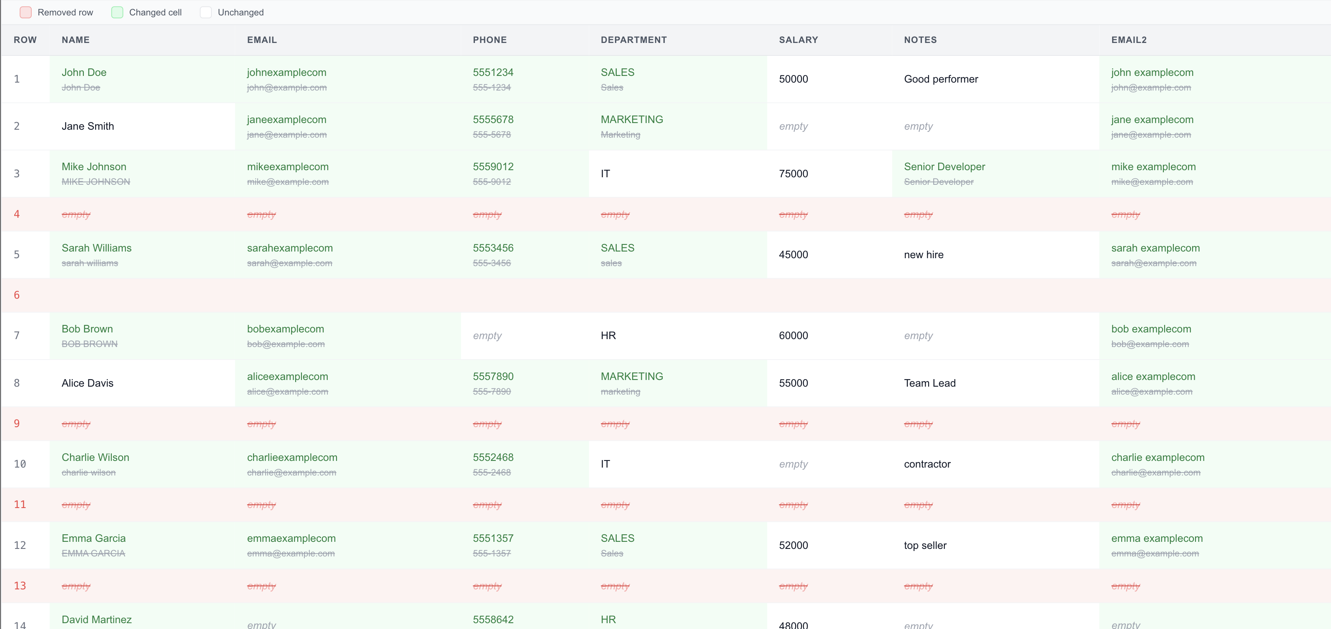This screenshot has width=1331, height=629.
Task: Select the Good performer notes cell
Action: 940,79
